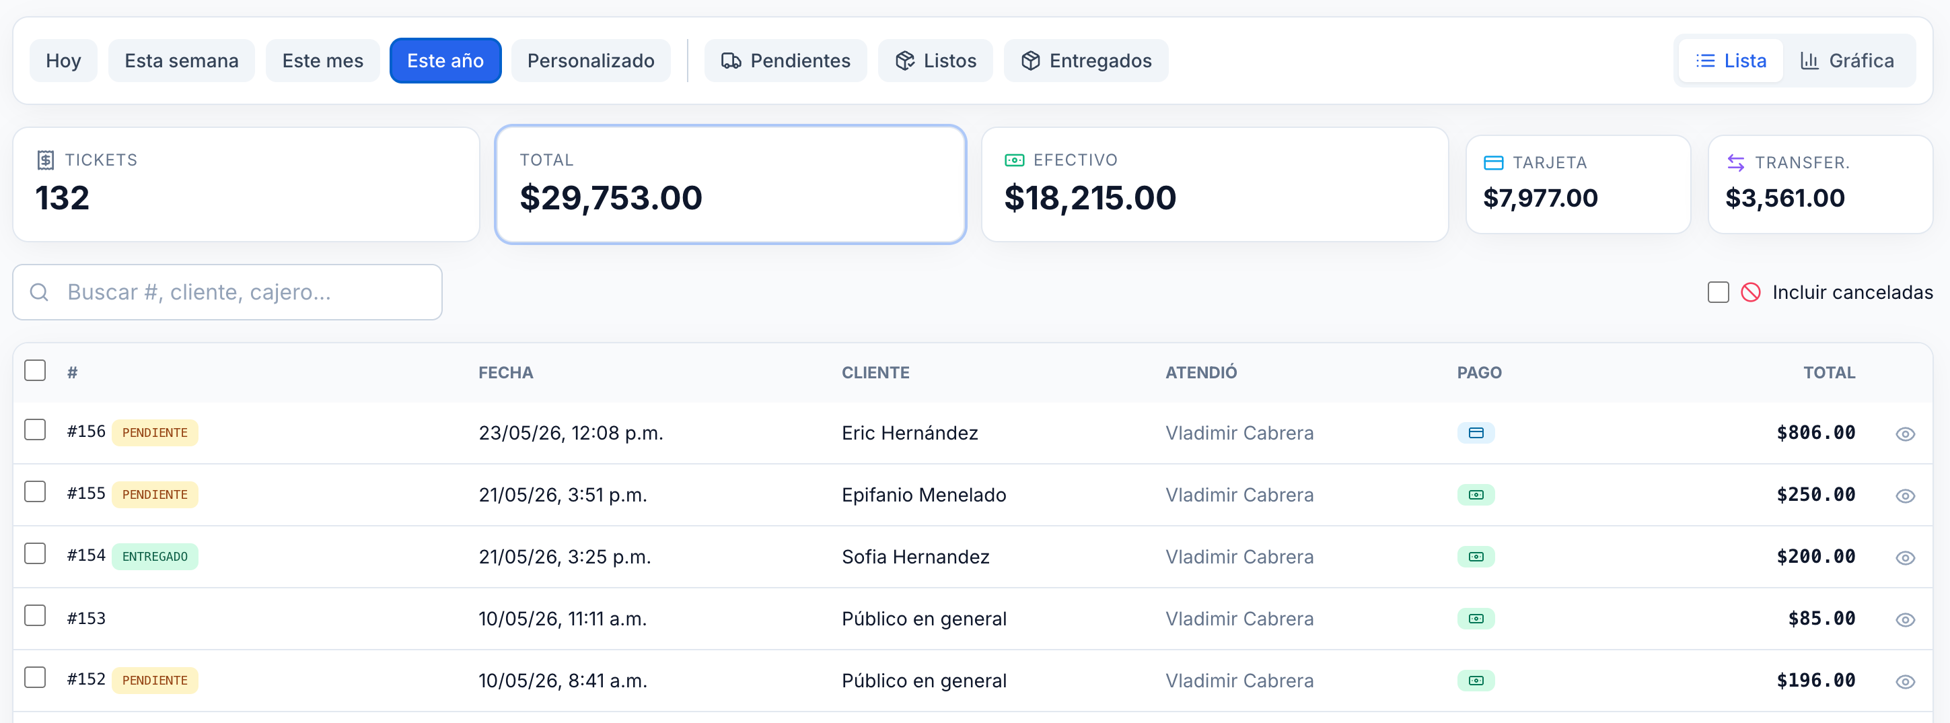Click date 21/05/26, 3:51 p.m.
This screenshot has height=723, width=1950.
point(563,495)
